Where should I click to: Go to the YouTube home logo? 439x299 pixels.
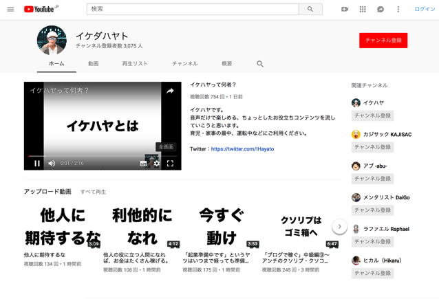(41, 9)
